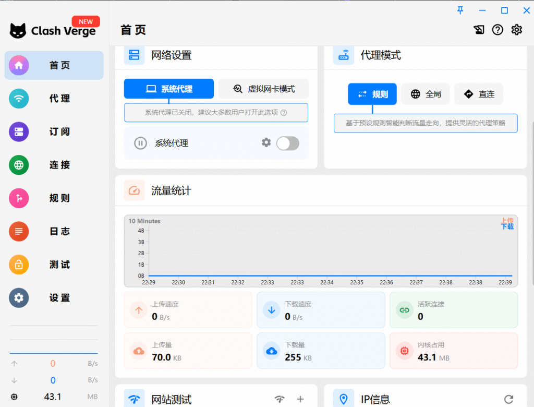Click the speed test icon in 网站测试
This screenshot has height=407, width=534.
(x=280, y=399)
